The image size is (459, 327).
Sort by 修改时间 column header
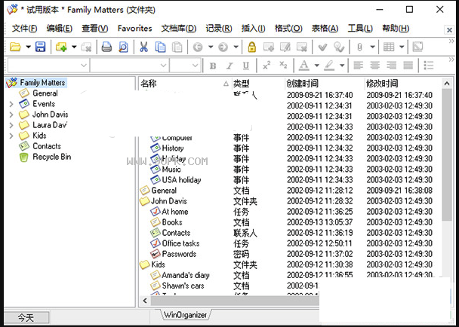point(403,84)
